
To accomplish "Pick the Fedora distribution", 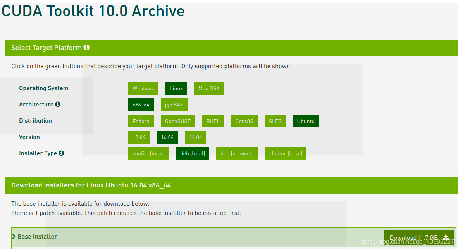I will point(141,121).
